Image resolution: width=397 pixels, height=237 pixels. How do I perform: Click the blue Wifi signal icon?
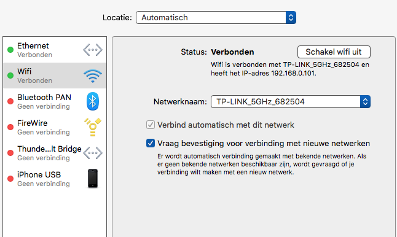point(93,76)
